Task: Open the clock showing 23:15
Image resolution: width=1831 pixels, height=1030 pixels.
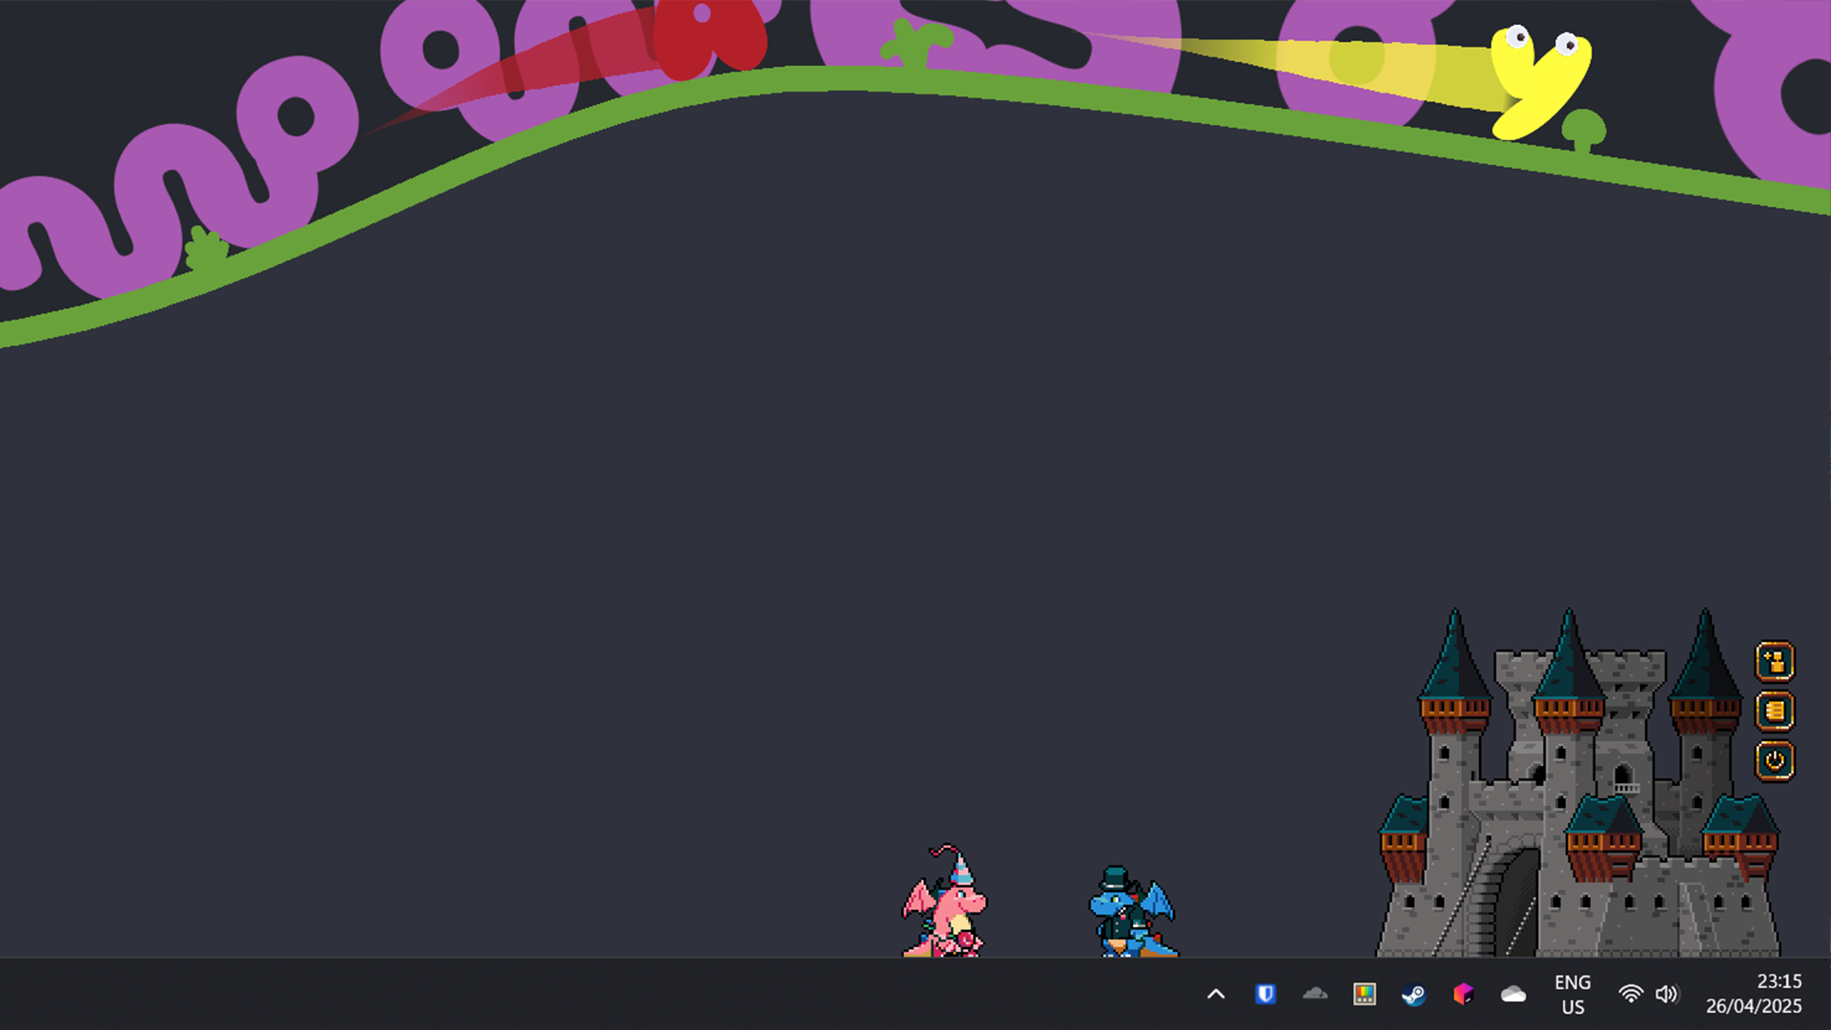Action: [1754, 994]
